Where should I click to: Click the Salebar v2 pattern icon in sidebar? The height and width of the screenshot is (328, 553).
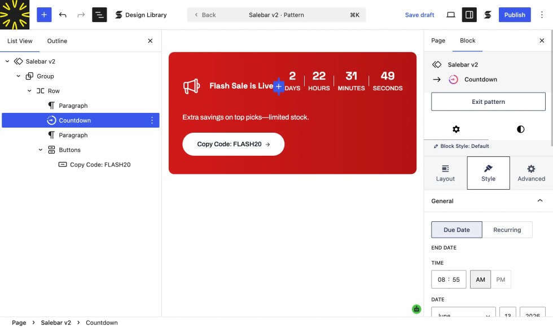tap(437, 64)
